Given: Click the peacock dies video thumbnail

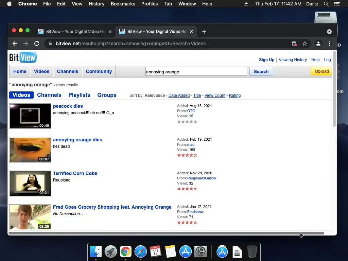Looking at the screenshot, I should click(30, 116).
